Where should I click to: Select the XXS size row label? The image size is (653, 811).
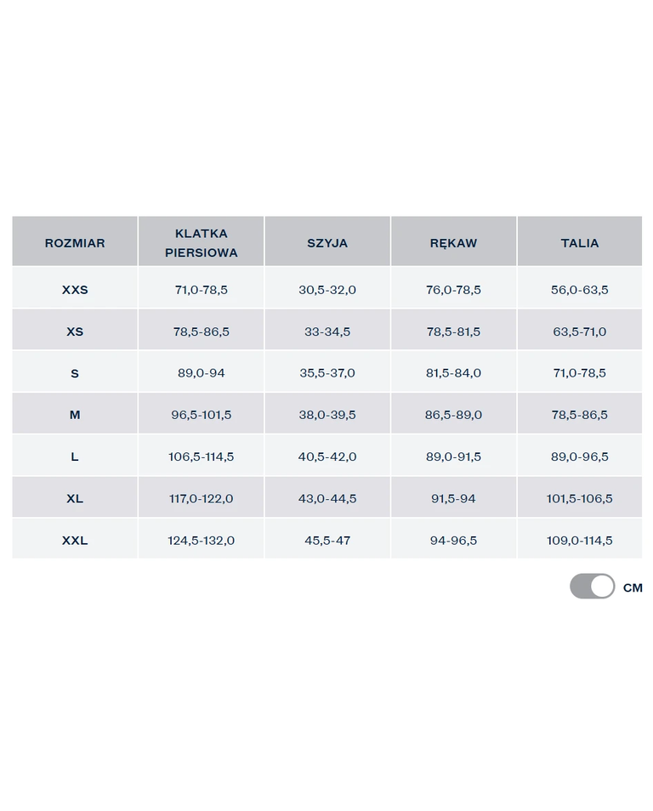coord(75,290)
